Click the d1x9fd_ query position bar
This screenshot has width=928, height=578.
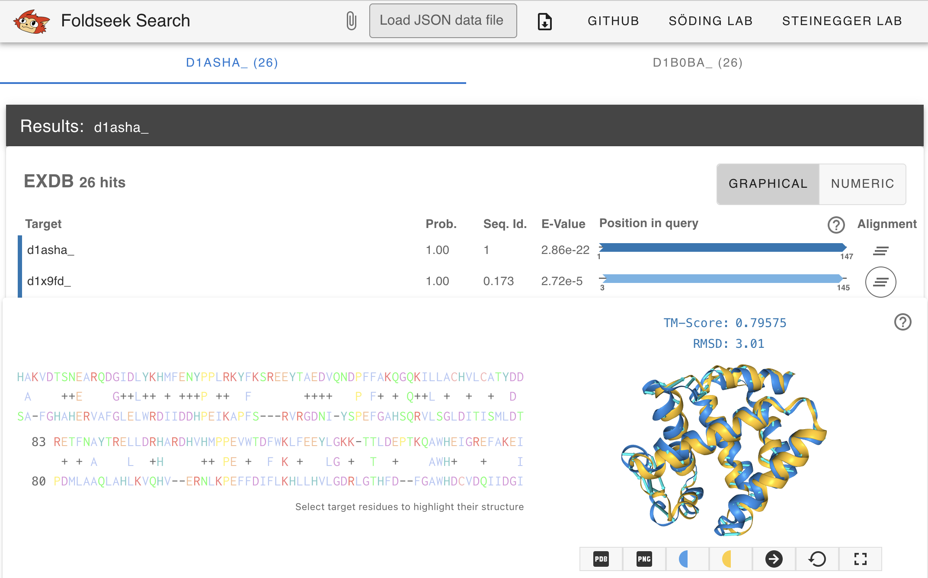[722, 279]
